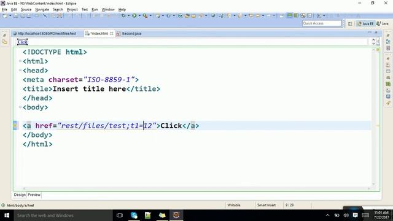Image resolution: width=393 pixels, height=221 pixels.
Task: Click the Eclipse icon in the taskbar
Action: [x=176, y=215]
